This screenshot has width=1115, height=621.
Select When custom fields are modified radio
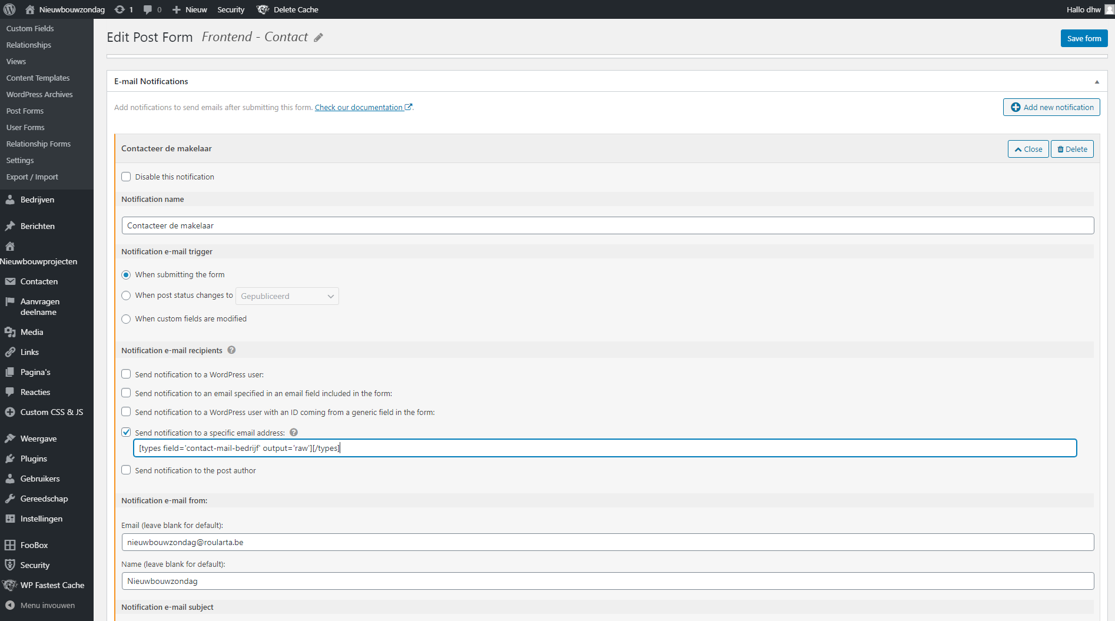(126, 319)
